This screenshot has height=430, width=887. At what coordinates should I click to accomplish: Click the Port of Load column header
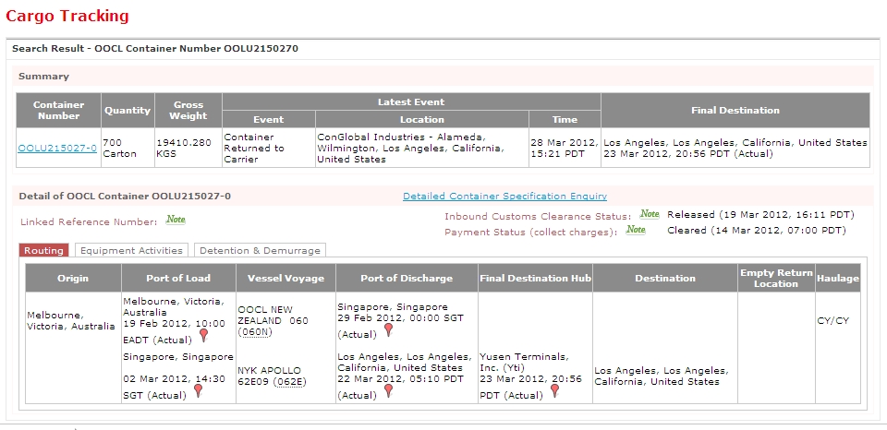[x=178, y=278]
